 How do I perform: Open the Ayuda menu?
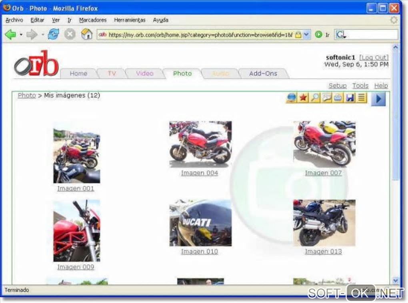[x=160, y=20]
